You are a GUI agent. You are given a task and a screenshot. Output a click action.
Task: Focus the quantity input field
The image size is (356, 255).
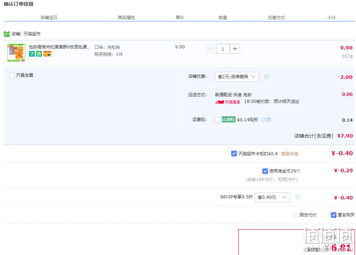[x=223, y=49]
